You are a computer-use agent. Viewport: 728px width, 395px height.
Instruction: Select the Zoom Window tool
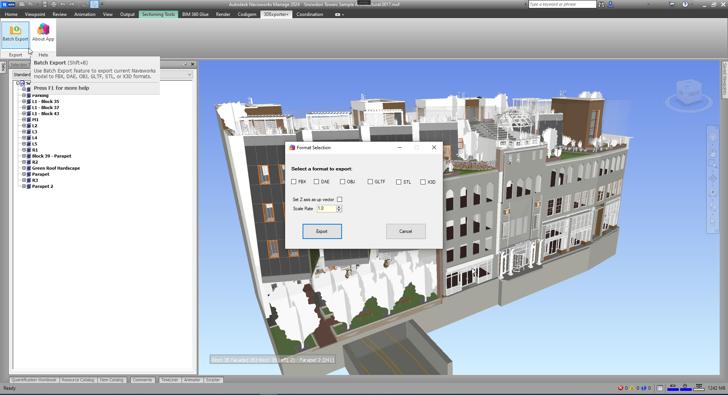click(x=713, y=164)
